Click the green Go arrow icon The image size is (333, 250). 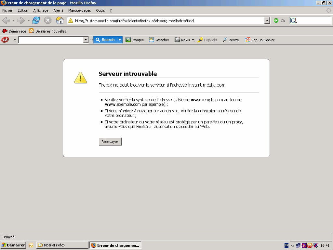[x=276, y=21]
